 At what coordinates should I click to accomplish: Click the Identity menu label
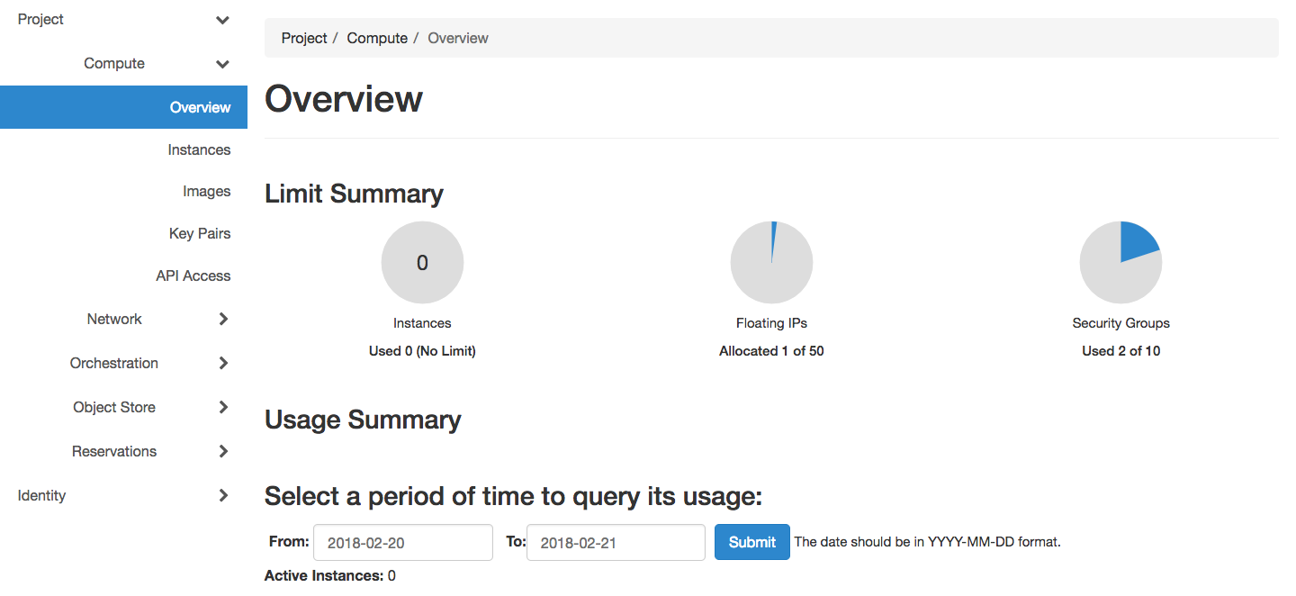coord(41,495)
